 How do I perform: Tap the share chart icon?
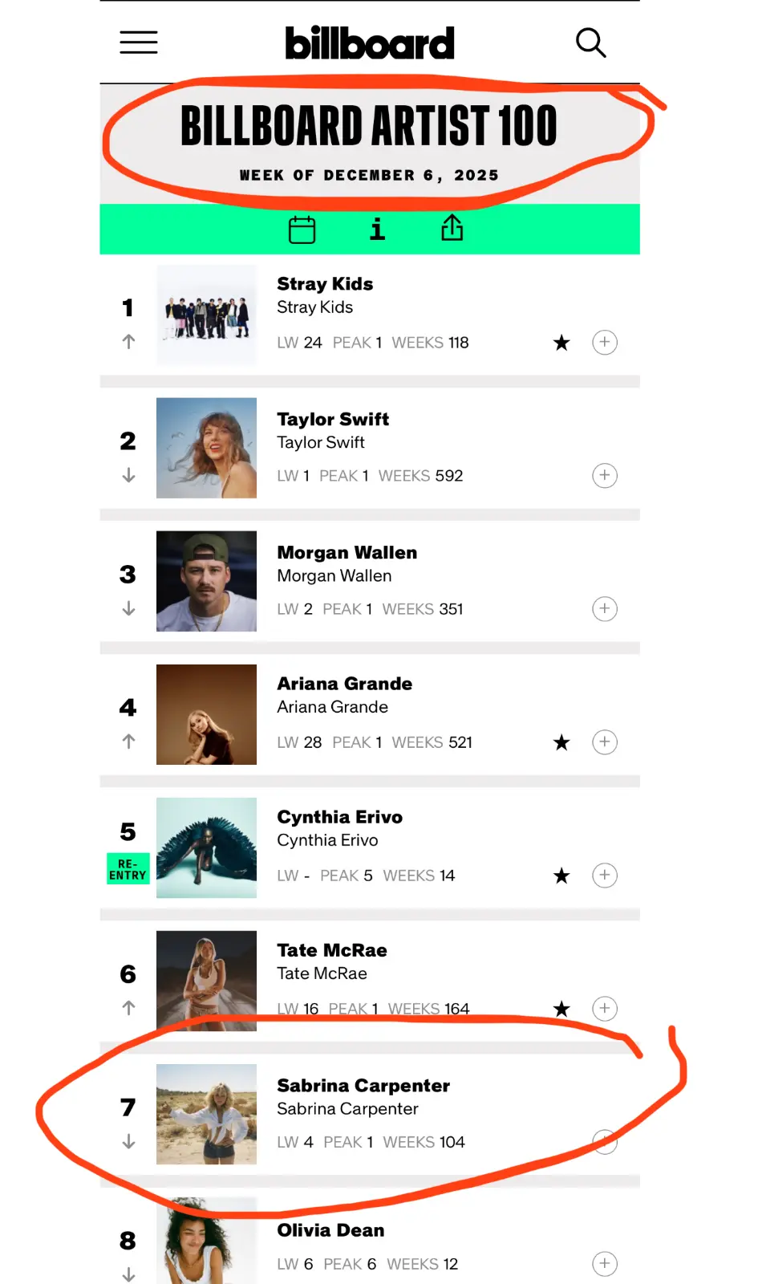pyautogui.click(x=452, y=228)
